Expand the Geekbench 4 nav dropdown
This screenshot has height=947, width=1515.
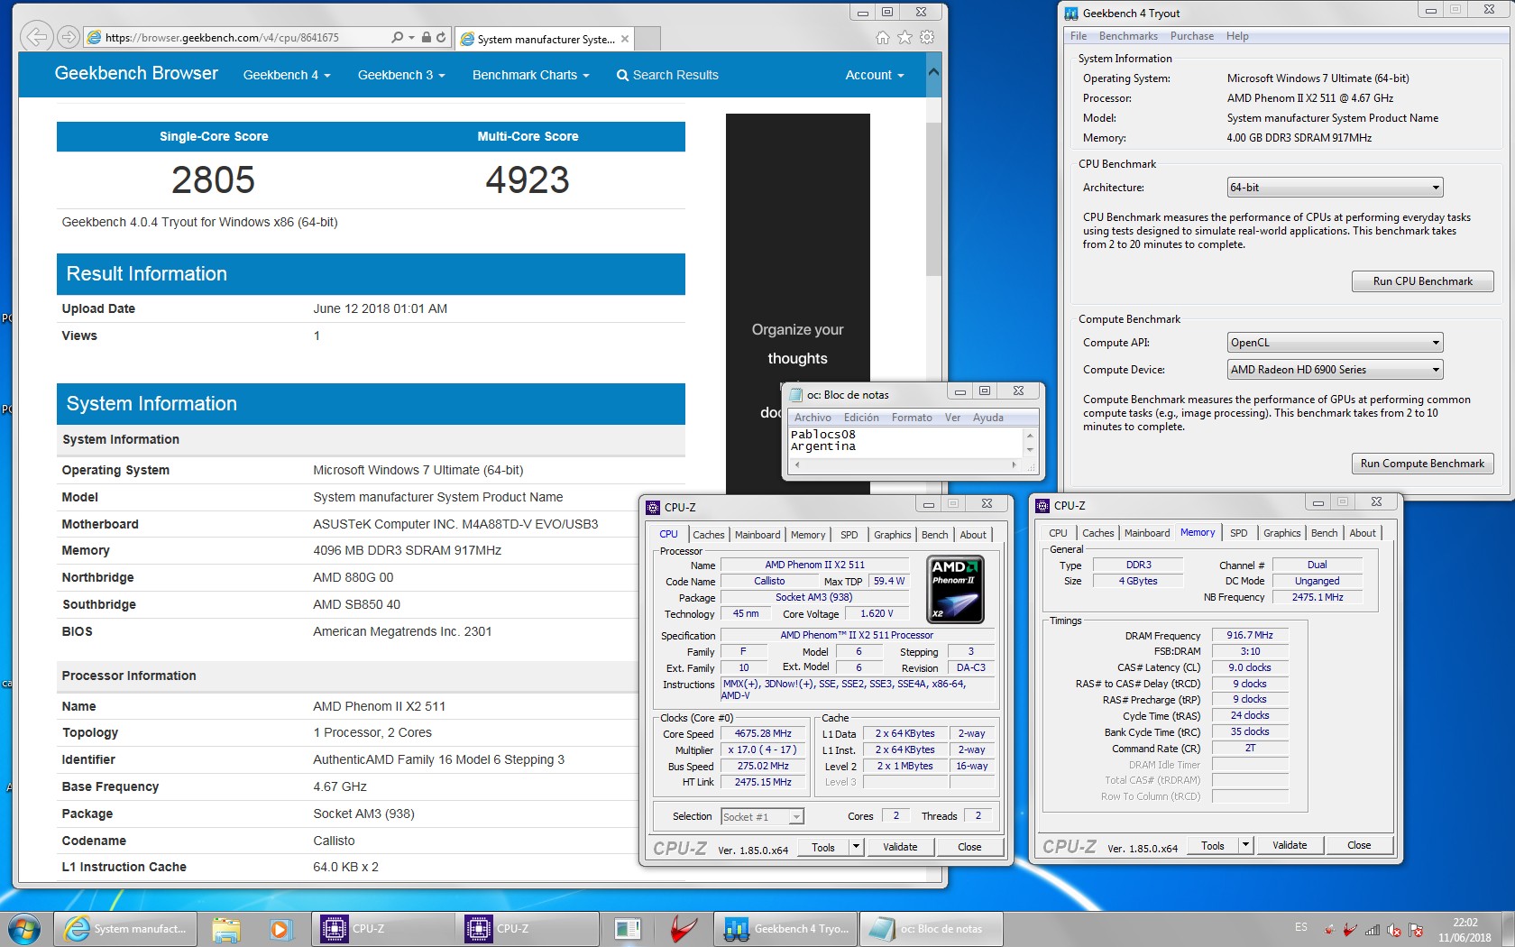(x=287, y=75)
